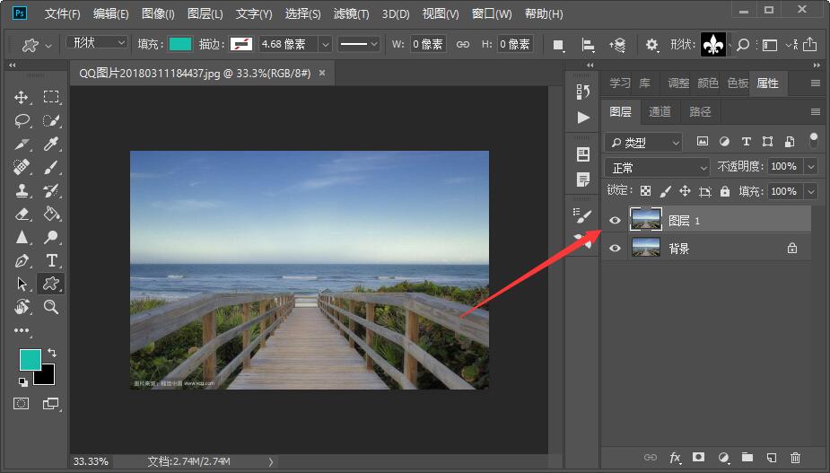Click the foreground color swatch
830x473 pixels.
coord(31,360)
